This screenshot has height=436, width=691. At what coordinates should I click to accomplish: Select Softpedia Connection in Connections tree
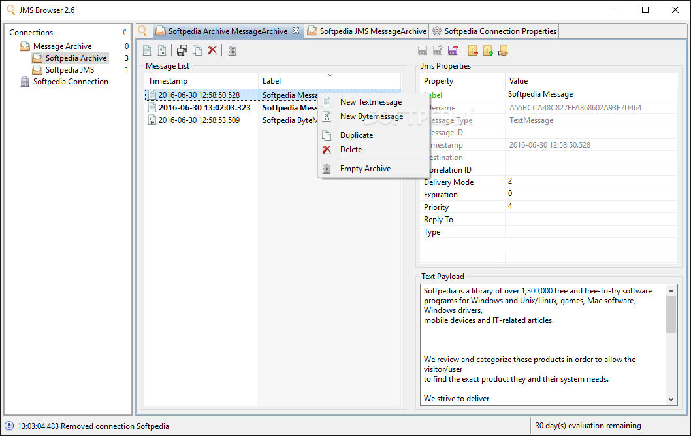pos(71,82)
